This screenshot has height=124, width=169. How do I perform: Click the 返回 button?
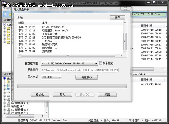click(x=107, y=95)
